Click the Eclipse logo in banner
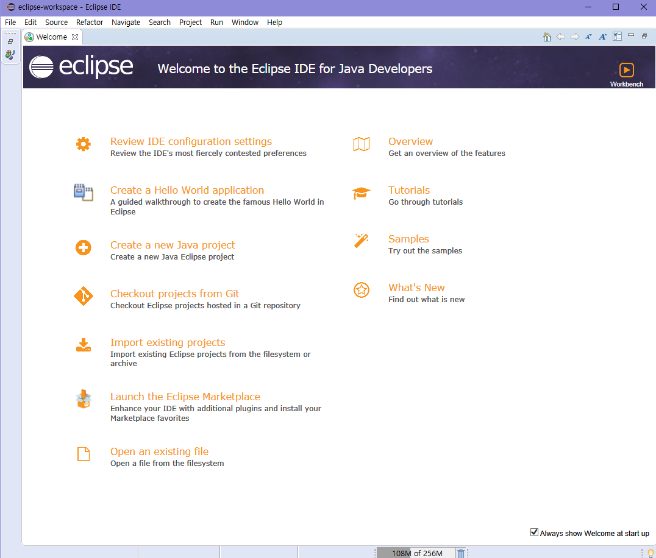 (81, 67)
